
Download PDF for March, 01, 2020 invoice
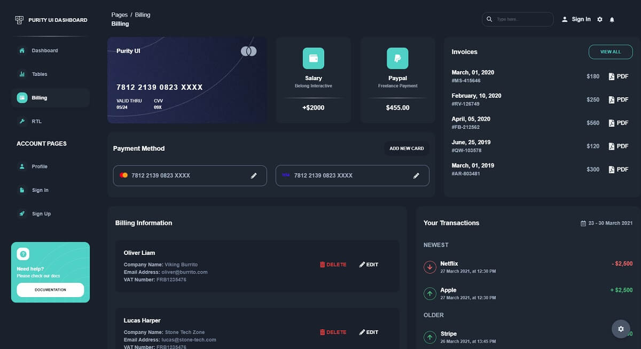(618, 76)
